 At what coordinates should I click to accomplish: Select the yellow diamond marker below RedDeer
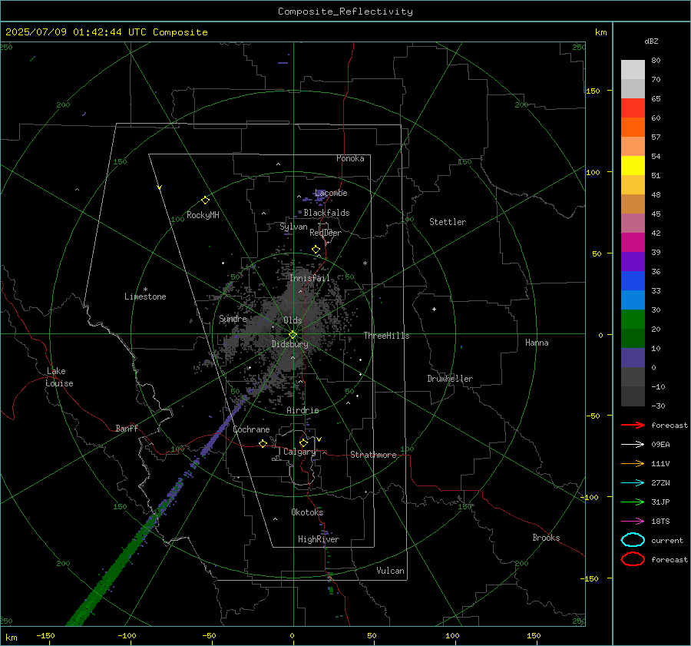316,250
